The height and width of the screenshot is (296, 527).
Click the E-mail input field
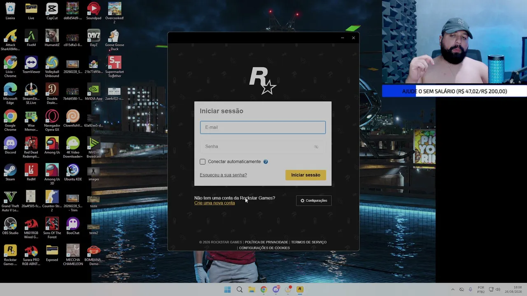tap(263, 127)
